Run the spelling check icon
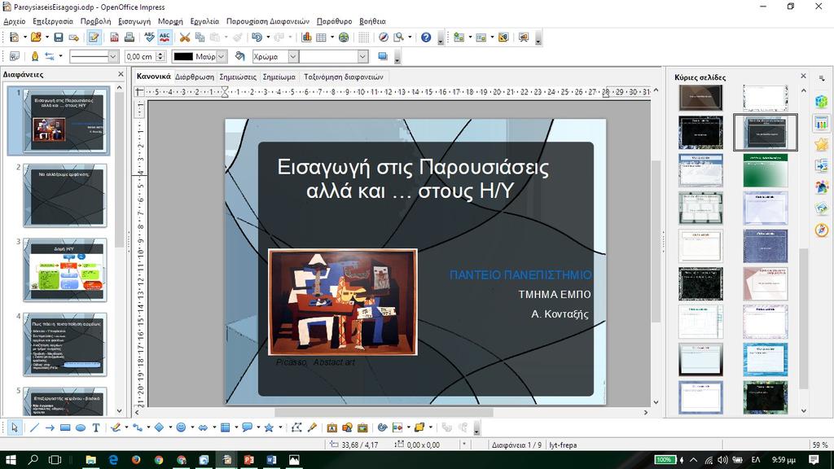The width and height of the screenshot is (834, 469). coord(150,37)
